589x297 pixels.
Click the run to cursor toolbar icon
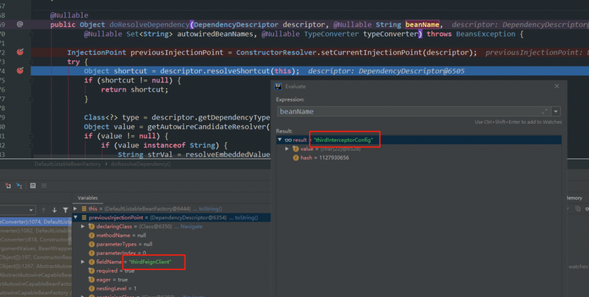tap(19, 186)
